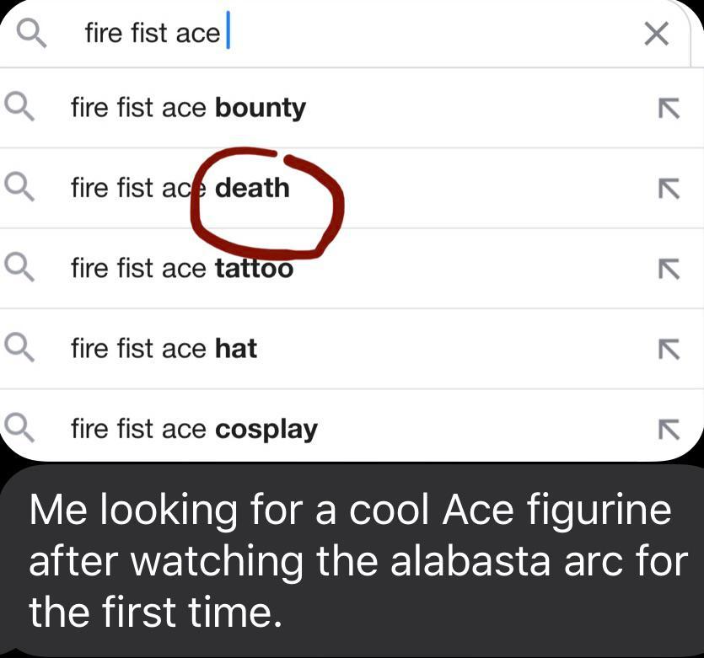Select the 'fire fist ace death' suggestion
The height and width of the screenshot is (658, 704).
pos(180,187)
